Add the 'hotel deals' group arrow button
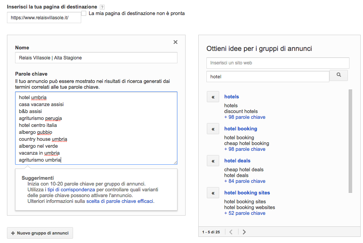 tap(213, 161)
